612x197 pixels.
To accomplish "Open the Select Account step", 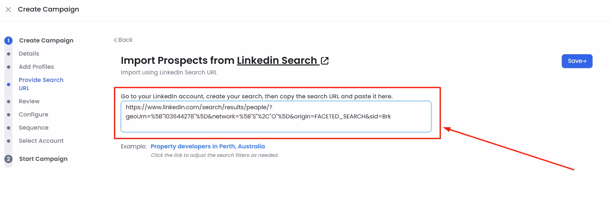I will click(x=41, y=141).
